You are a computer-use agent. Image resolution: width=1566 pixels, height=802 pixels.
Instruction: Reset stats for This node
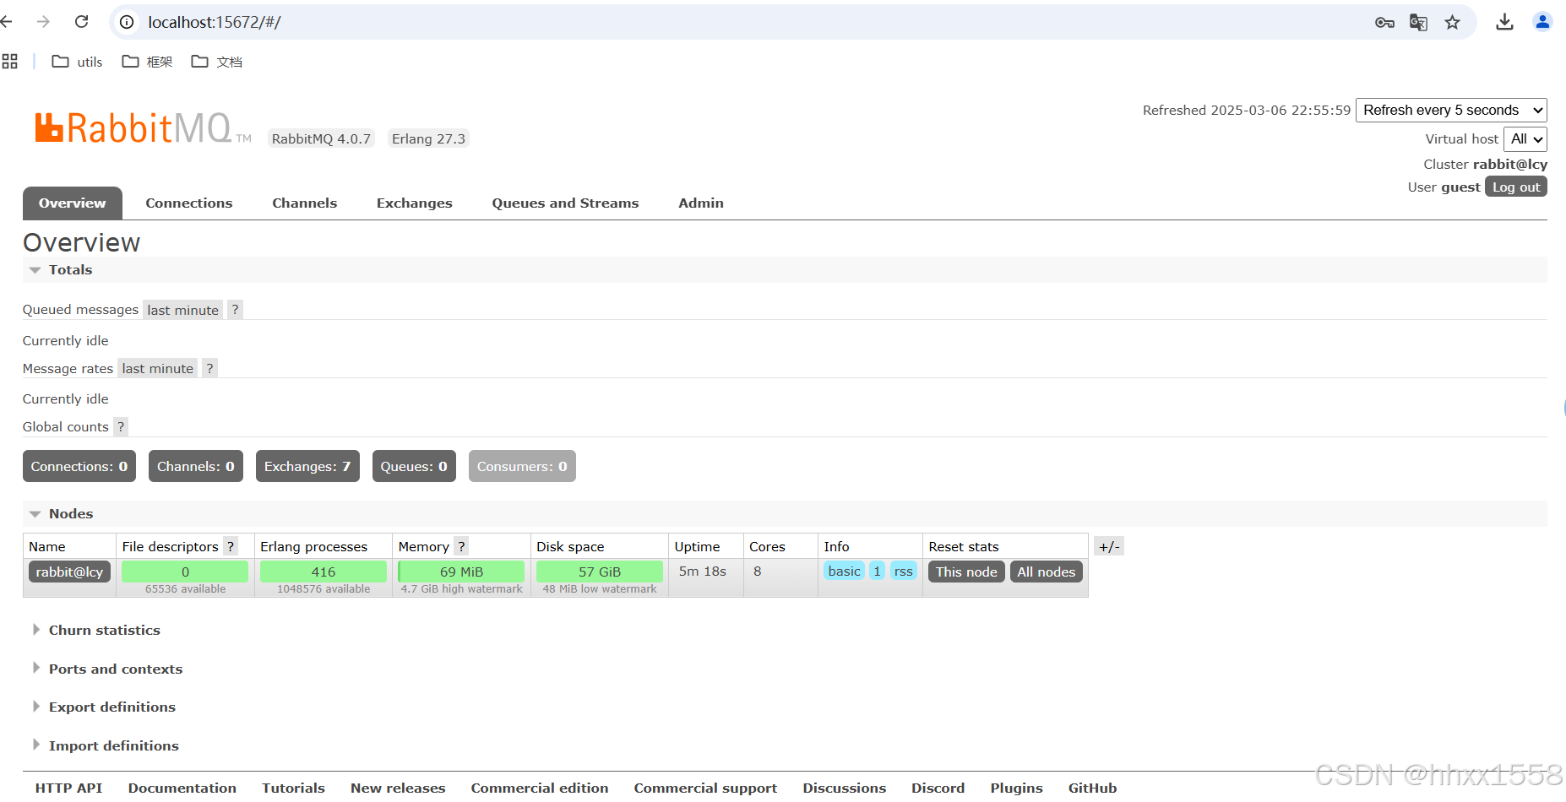[x=966, y=572]
